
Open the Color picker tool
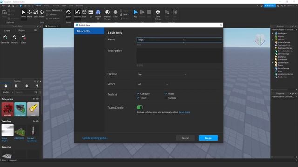click(x=115, y=14)
